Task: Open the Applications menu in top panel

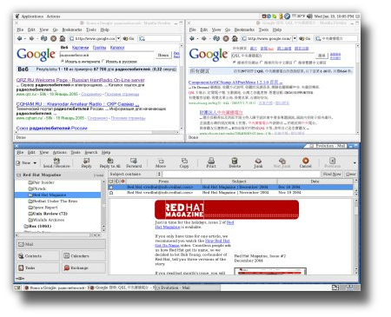Action: (32, 17)
